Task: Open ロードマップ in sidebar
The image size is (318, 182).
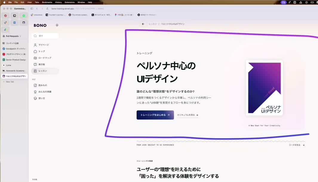Action: (45, 58)
